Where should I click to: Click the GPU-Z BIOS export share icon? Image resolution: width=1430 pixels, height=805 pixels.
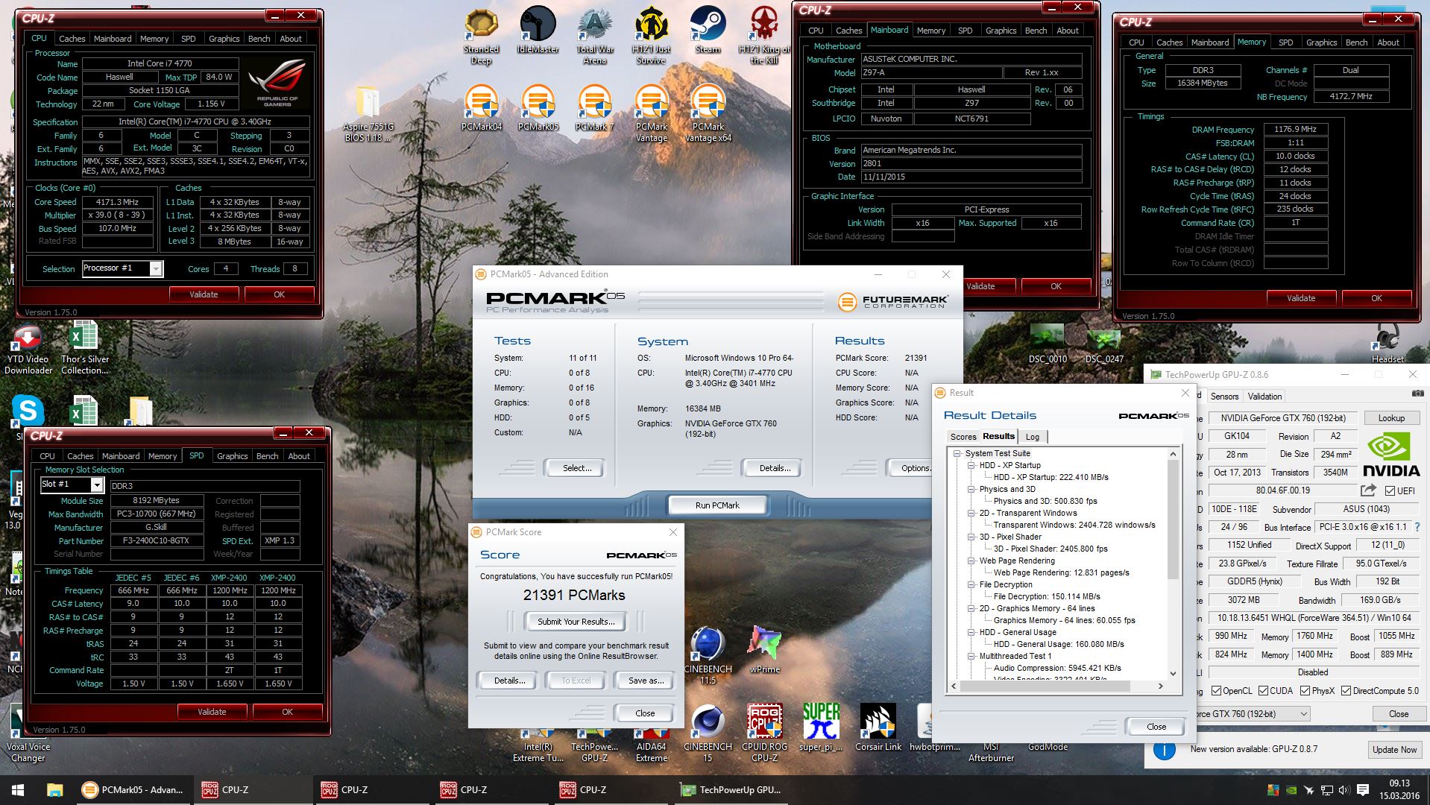pyautogui.click(x=1368, y=490)
